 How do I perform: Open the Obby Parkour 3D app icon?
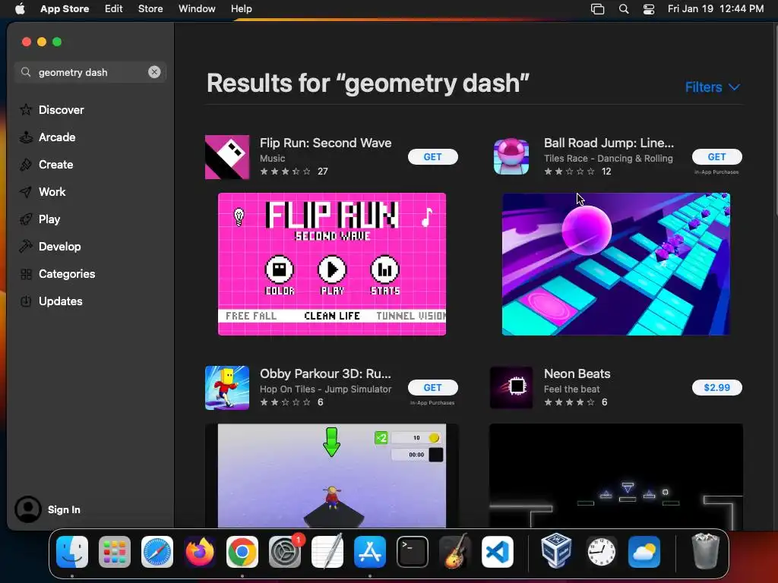point(227,388)
